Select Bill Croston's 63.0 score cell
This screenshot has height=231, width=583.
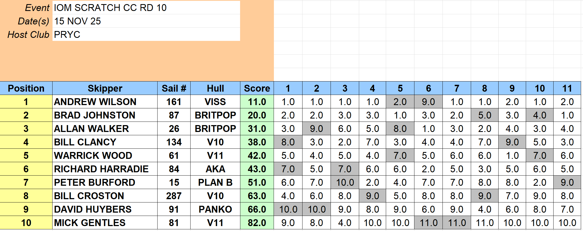(257, 196)
